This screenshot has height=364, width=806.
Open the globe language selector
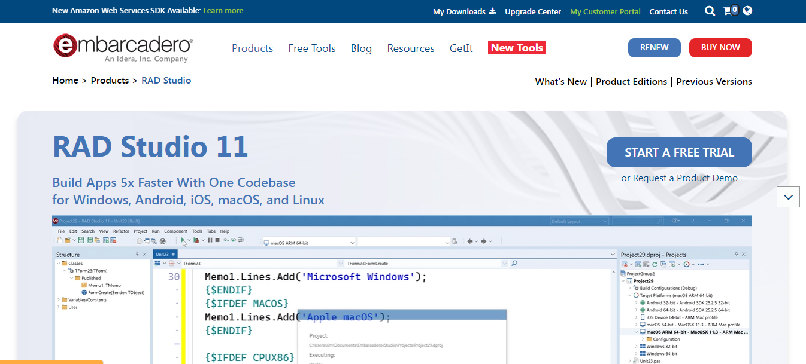(747, 10)
